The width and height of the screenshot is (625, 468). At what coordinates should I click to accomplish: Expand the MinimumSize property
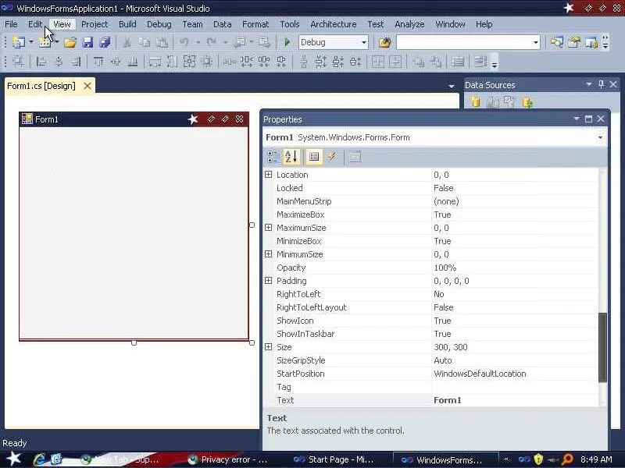(x=269, y=254)
